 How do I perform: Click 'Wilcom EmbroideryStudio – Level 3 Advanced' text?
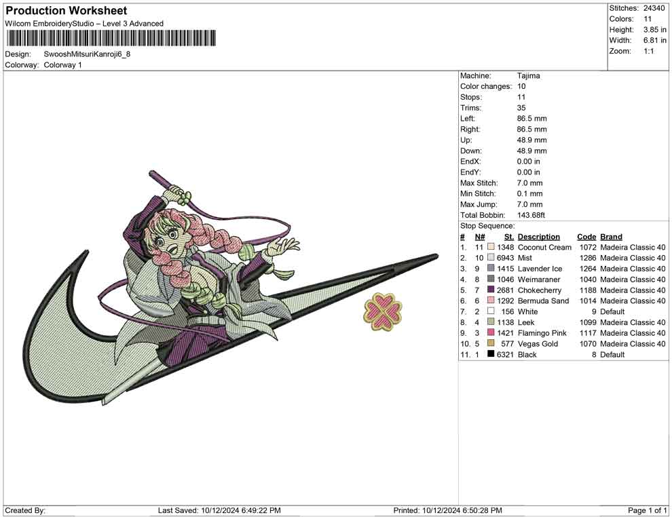[84, 24]
